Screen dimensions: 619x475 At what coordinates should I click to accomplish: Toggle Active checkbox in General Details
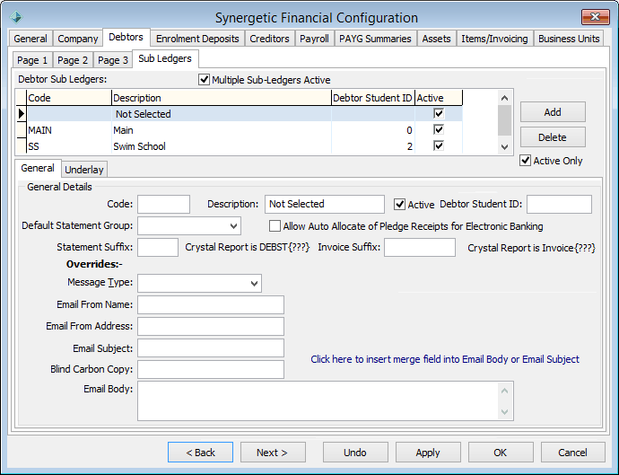[399, 205]
